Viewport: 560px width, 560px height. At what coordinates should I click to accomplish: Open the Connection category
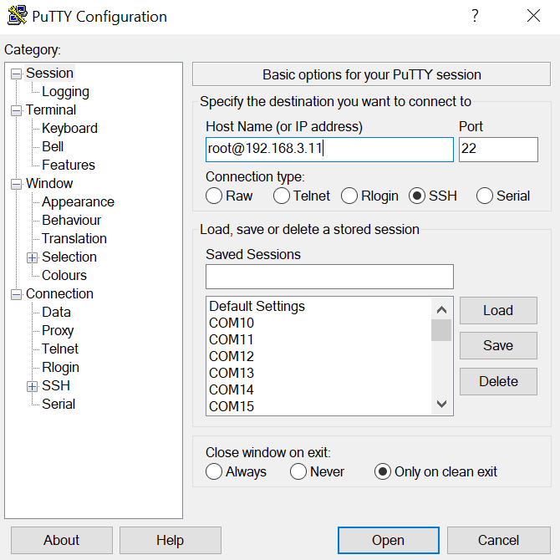(59, 293)
